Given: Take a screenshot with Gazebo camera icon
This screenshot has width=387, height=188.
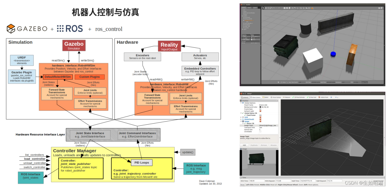Looking at the screenshot, I should (379, 8).
